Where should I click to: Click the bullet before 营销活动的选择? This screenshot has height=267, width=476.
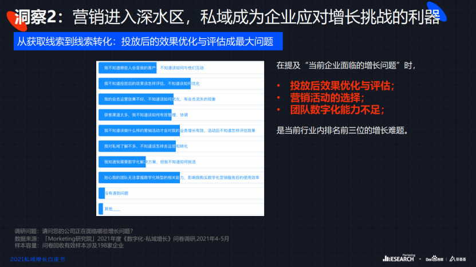point(278,98)
